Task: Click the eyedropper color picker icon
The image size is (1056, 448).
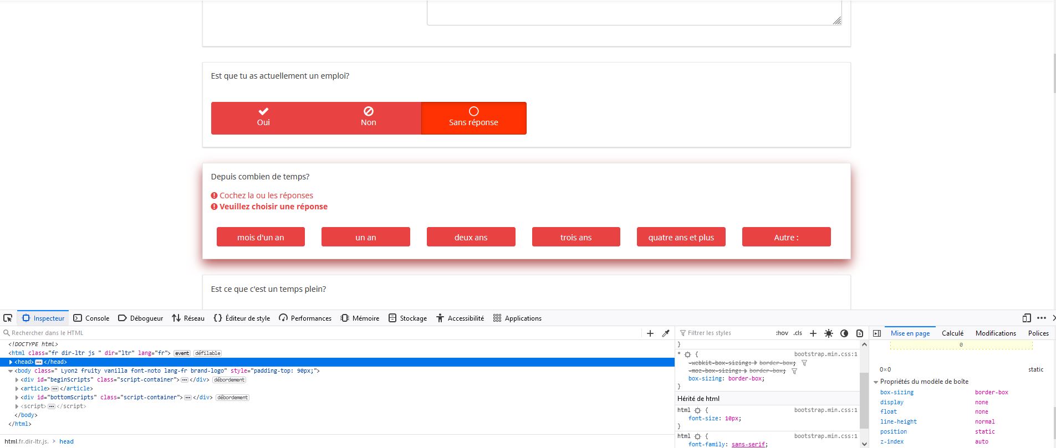Action: coord(666,333)
